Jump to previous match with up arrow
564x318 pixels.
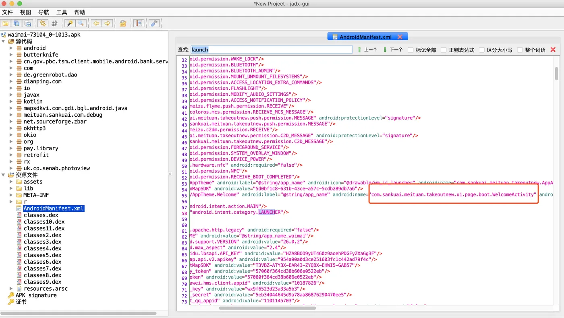pos(360,50)
